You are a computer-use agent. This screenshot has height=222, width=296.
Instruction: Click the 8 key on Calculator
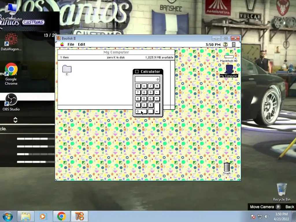(x=144, y=92)
